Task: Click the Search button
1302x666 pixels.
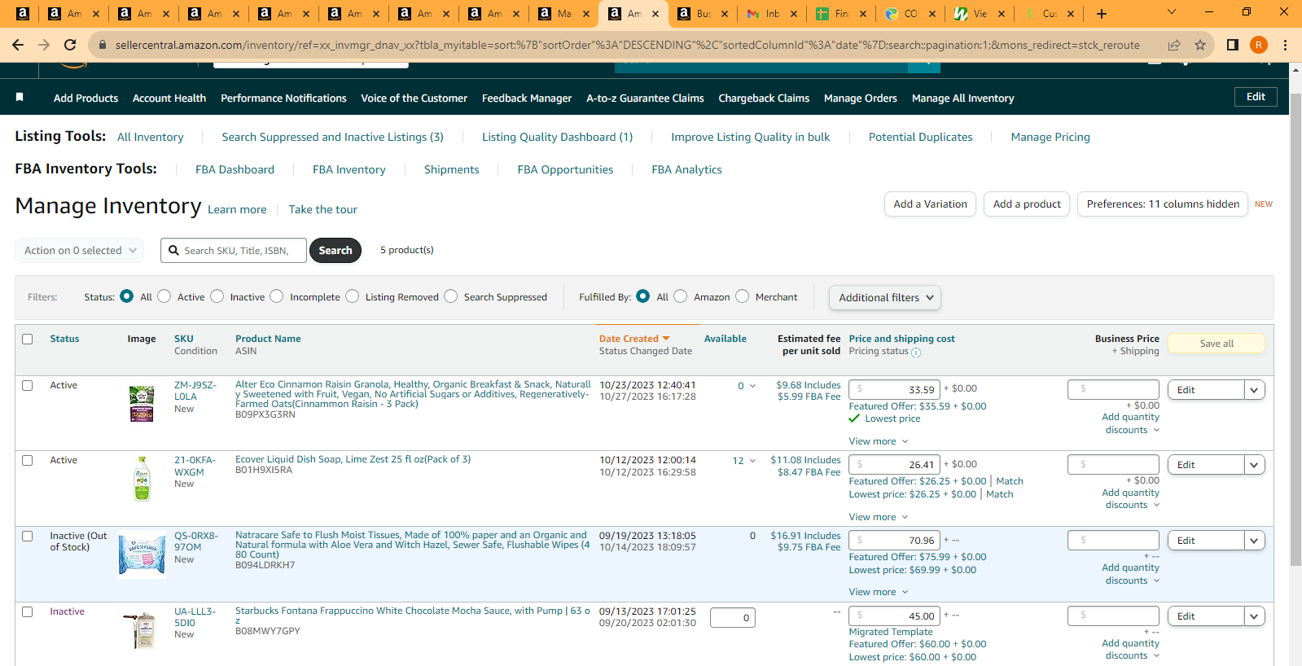Action: click(335, 251)
